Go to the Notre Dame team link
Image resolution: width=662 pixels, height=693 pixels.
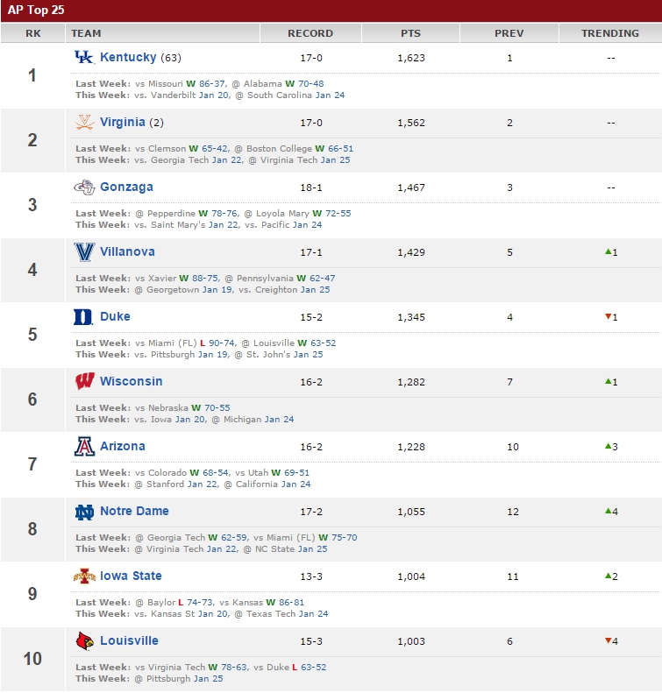(x=134, y=512)
